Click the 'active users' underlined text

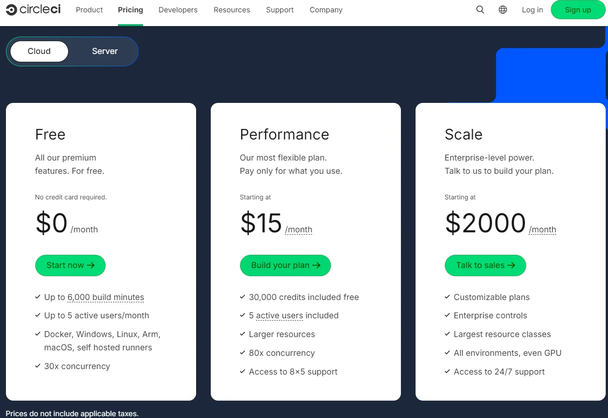point(279,316)
